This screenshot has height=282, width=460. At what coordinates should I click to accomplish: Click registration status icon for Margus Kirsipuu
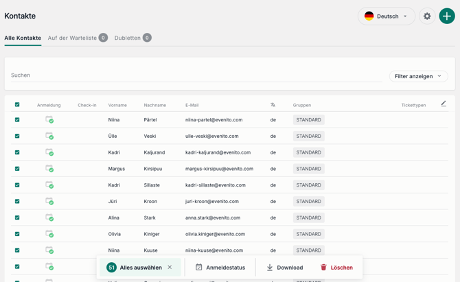coord(49,169)
